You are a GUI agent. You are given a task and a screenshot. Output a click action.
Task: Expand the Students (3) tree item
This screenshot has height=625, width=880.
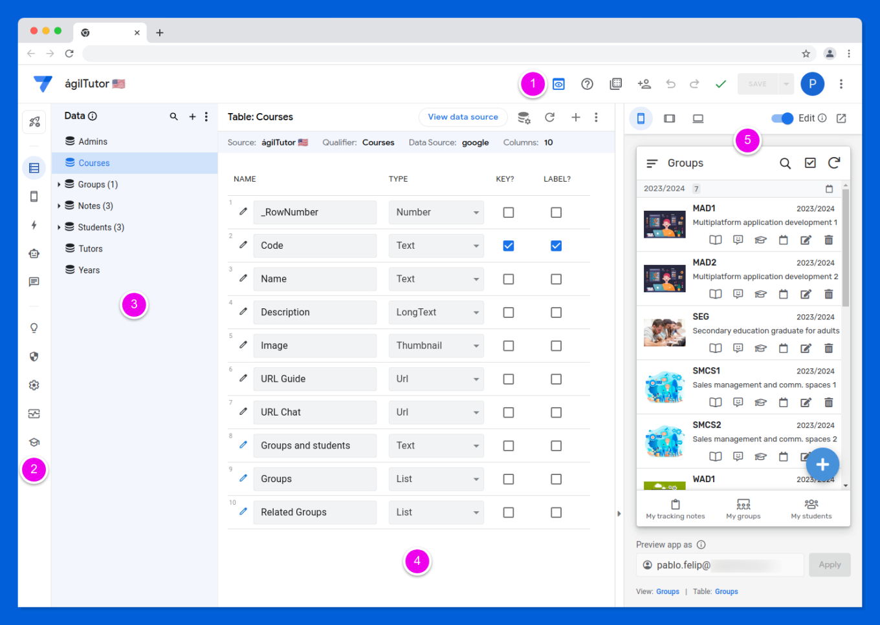click(x=59, y=227)
